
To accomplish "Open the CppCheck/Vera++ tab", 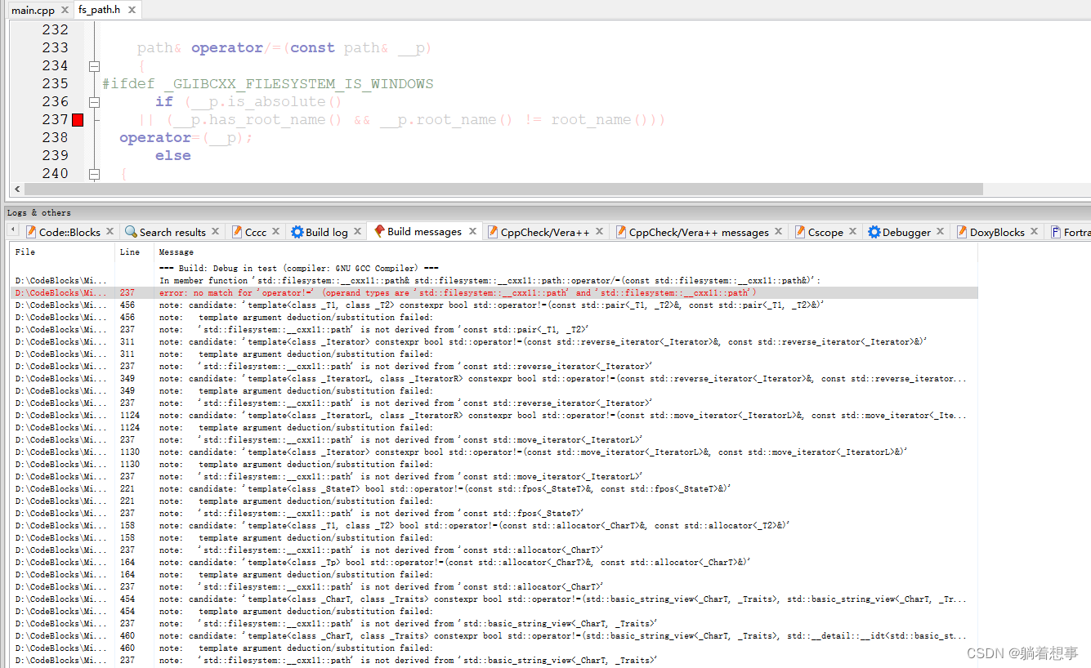I will click(545, 233).
